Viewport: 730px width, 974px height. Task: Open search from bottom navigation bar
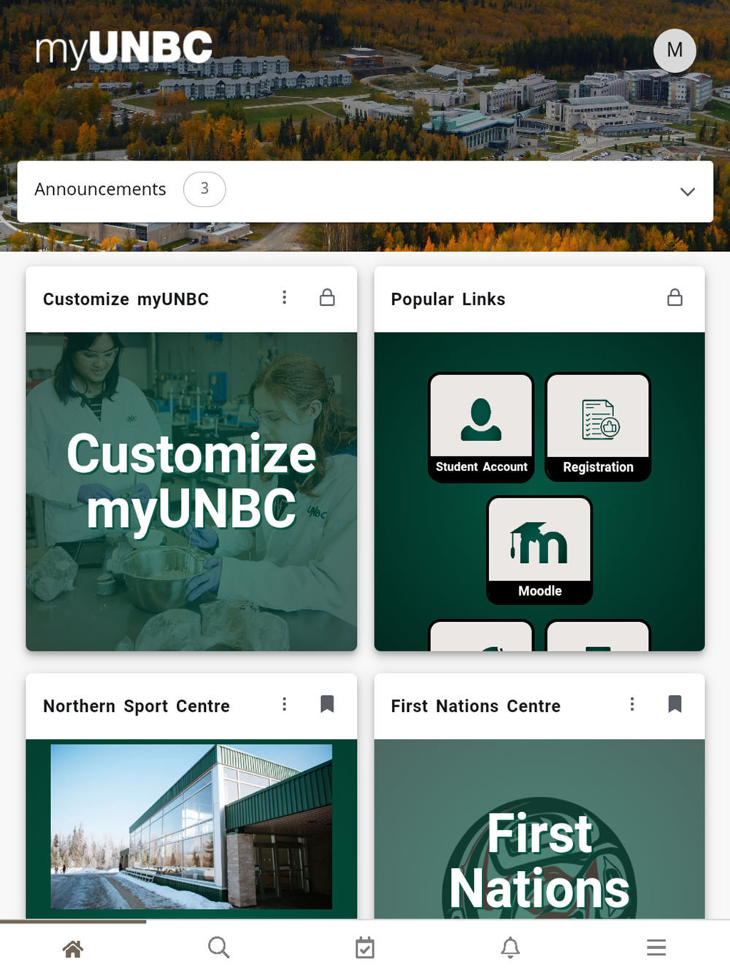tap(218, 948)
